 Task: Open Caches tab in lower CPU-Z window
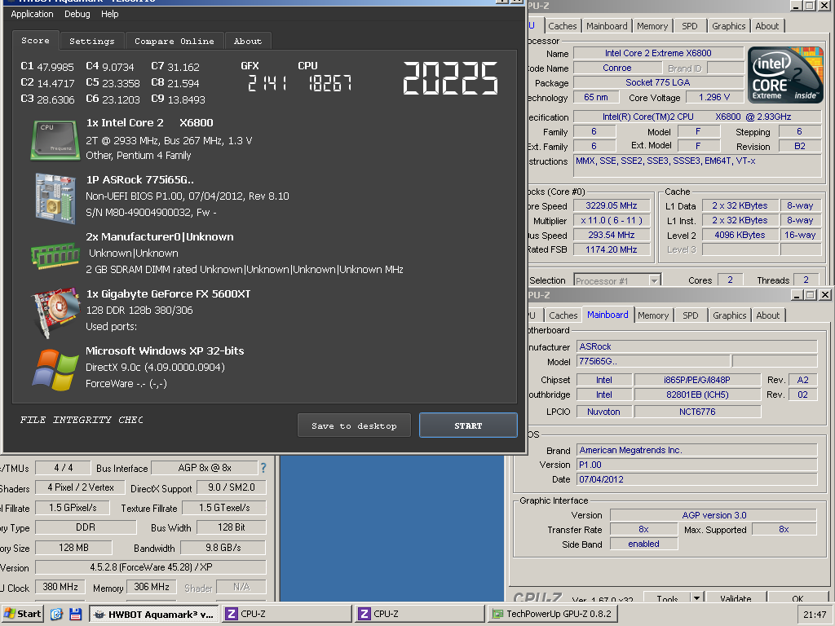pyautogui.click(x=563, y=315)
